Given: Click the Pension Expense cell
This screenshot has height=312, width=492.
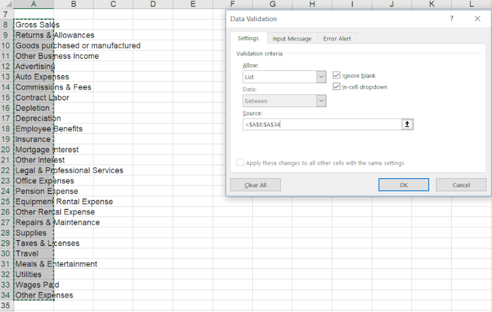Looking at the screenshot, I should (33, 191).
